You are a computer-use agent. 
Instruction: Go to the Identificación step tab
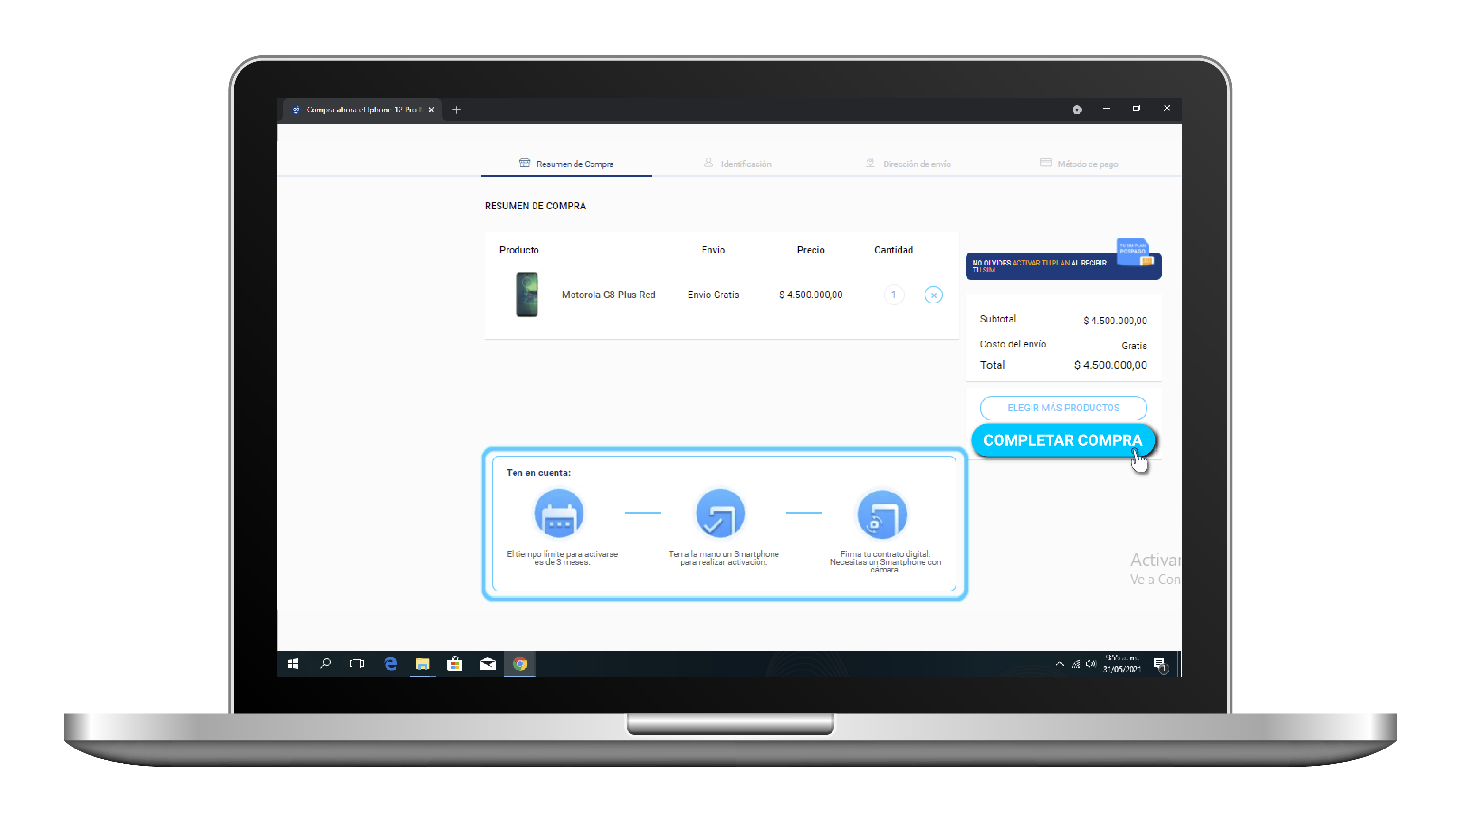(737, 164)
